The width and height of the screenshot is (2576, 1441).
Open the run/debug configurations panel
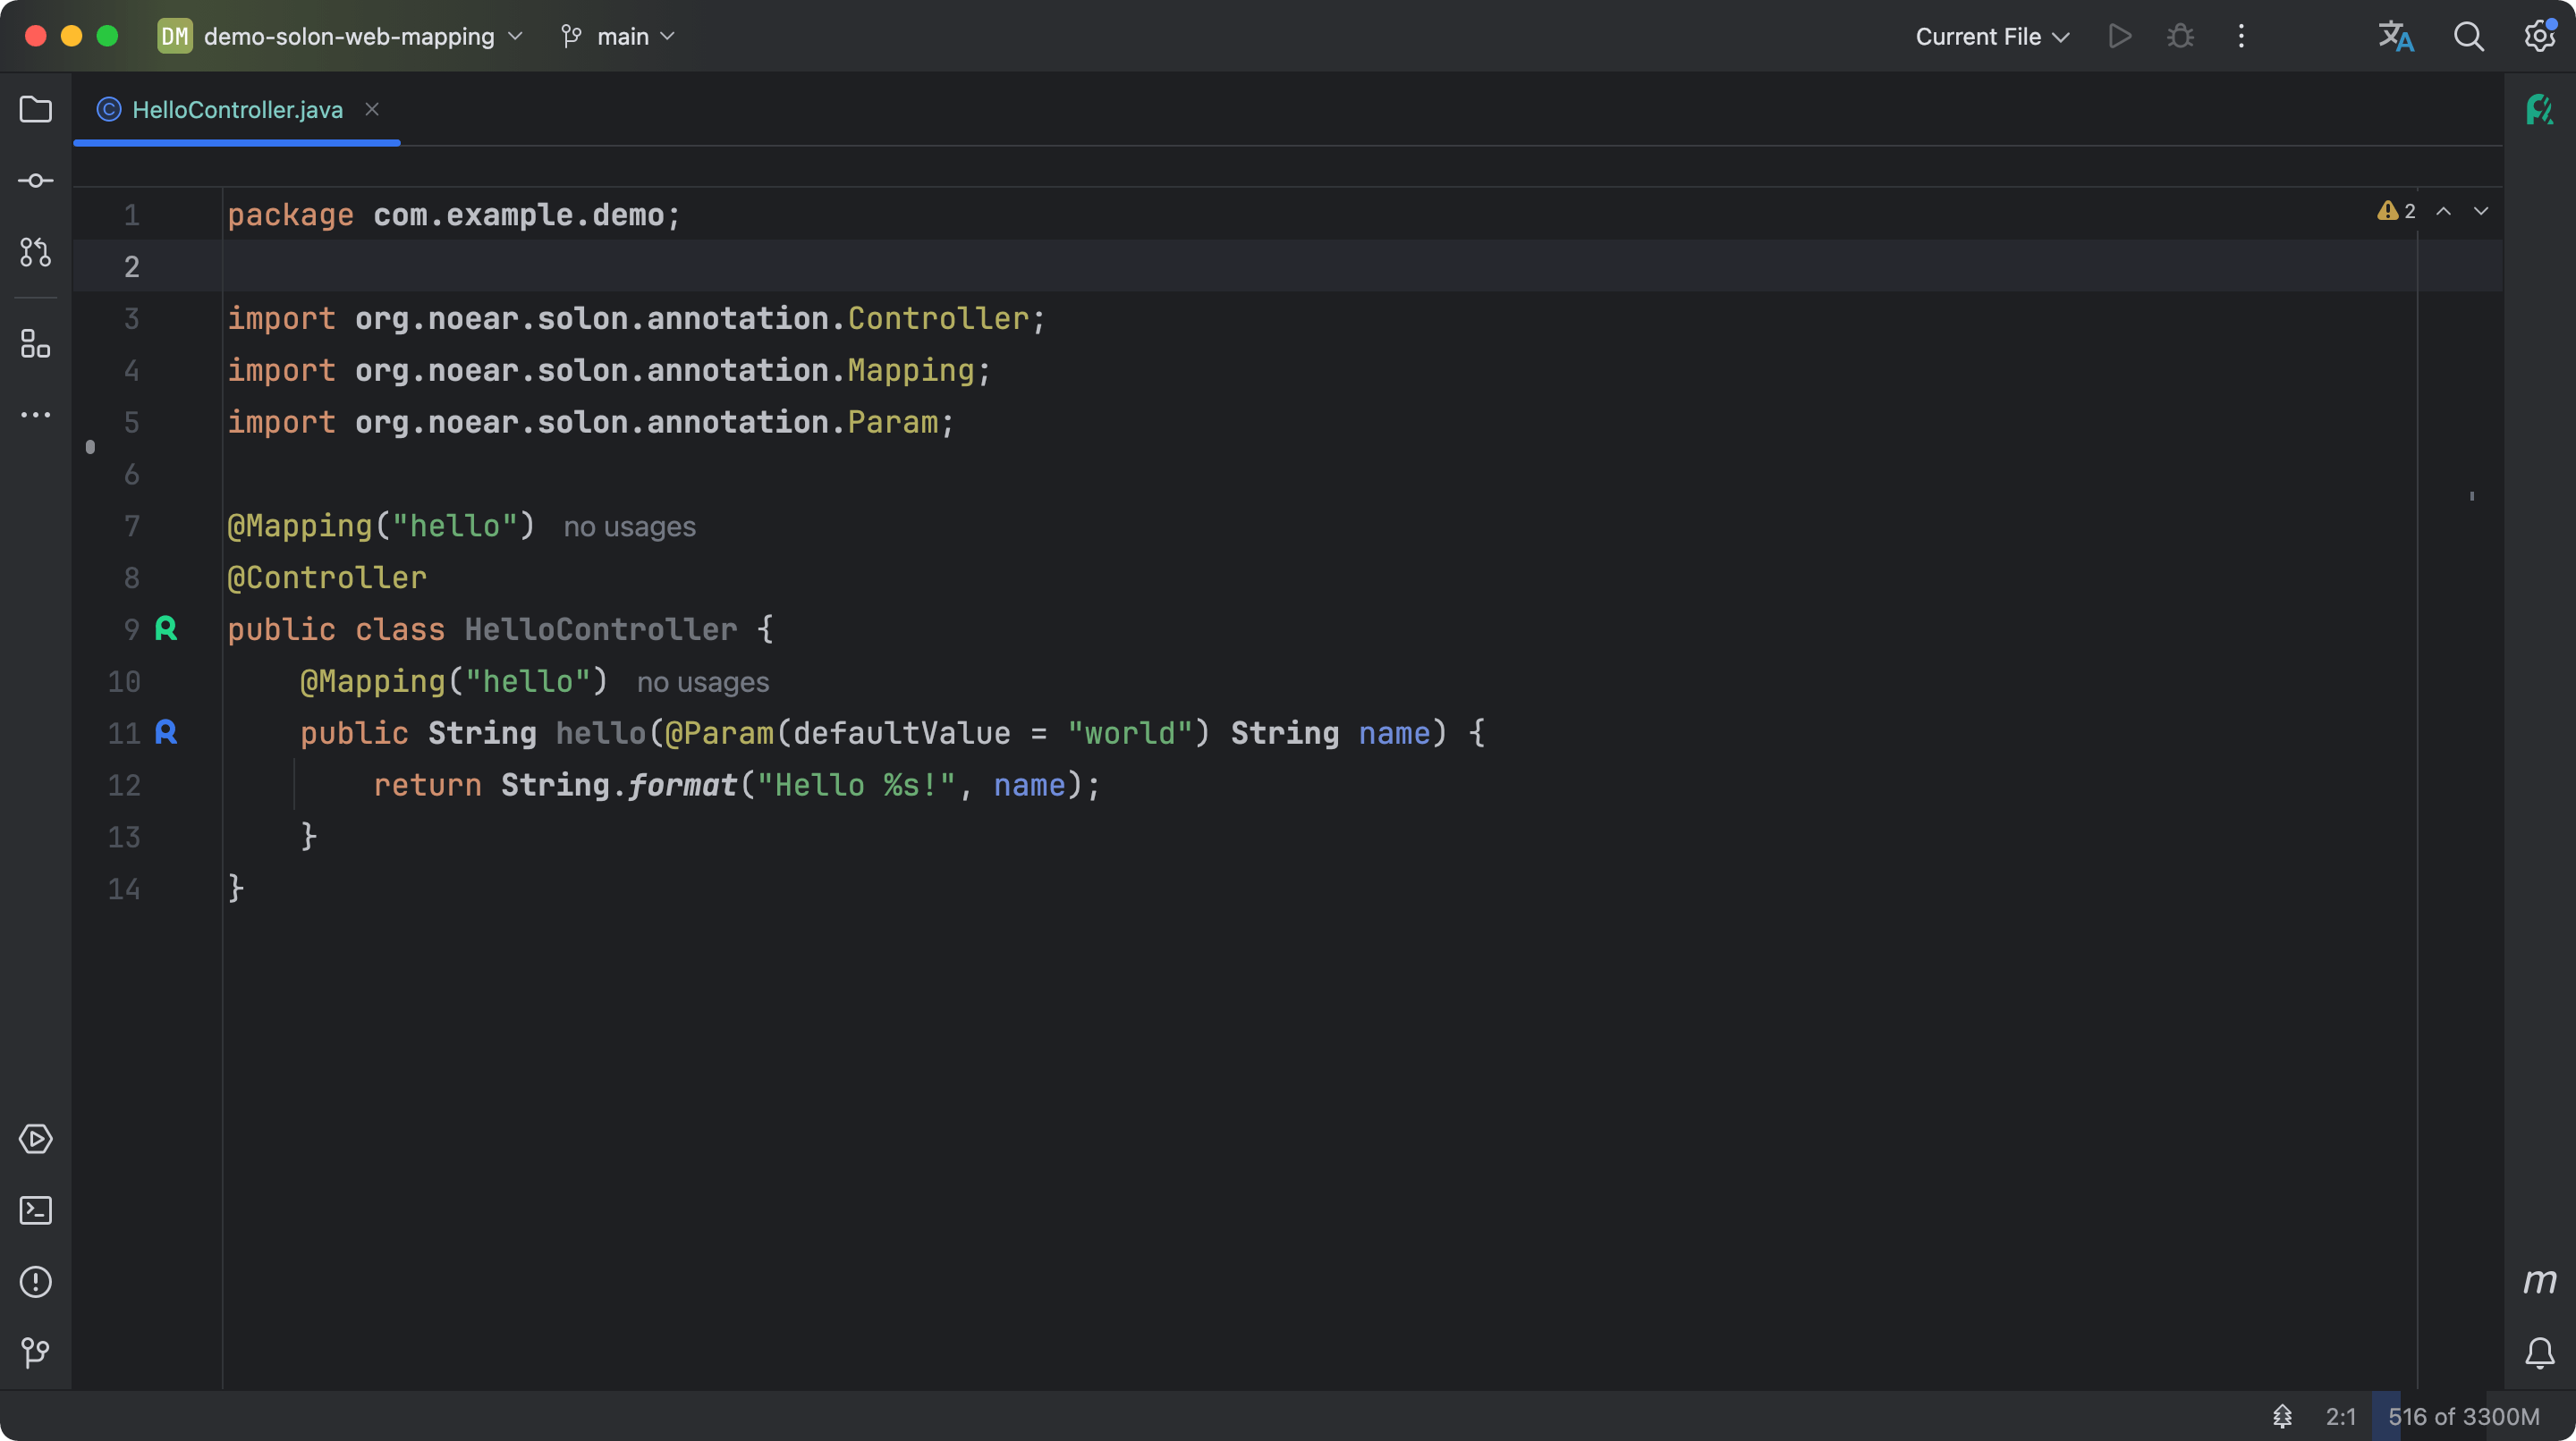click(x=1992, y=38)
